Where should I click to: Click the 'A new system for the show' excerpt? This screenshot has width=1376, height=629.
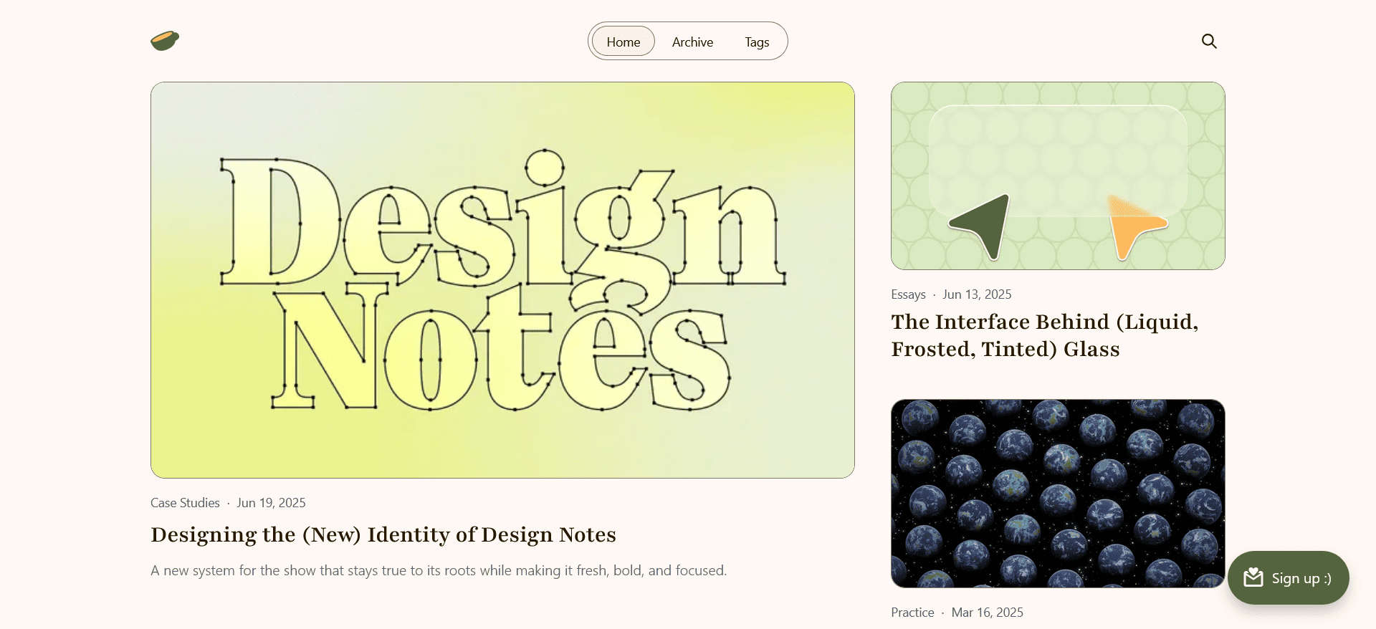coord(439,570)
